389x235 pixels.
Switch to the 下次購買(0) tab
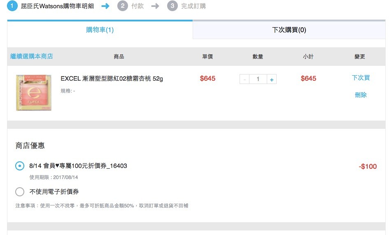289,30
